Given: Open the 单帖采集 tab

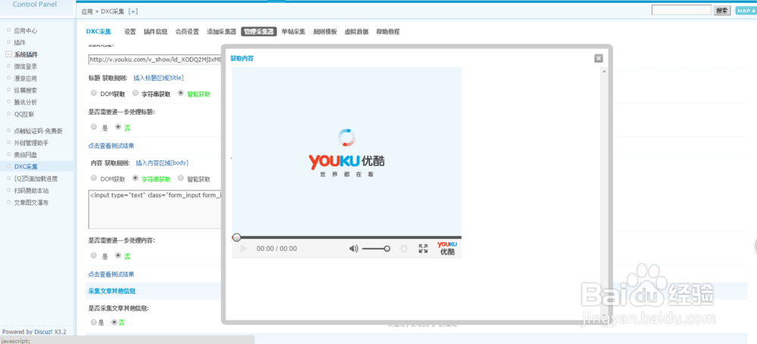Looking at the screenshot, I should 294,32.
